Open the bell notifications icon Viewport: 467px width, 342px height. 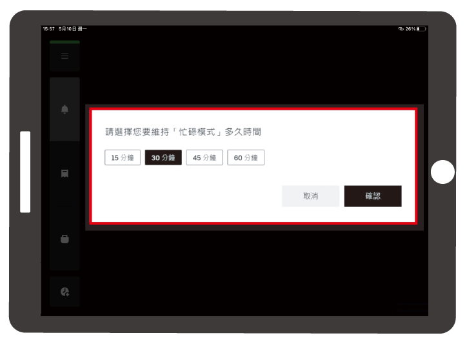click(x=65, y=110)
